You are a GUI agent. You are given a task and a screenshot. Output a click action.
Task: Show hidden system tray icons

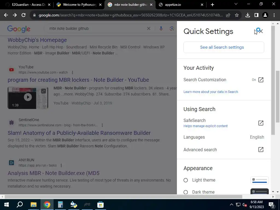tap(231, 205)
